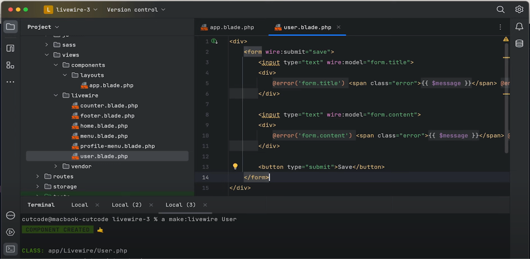Collapse the views folder
530x259 pixels.
click(47, 55)
